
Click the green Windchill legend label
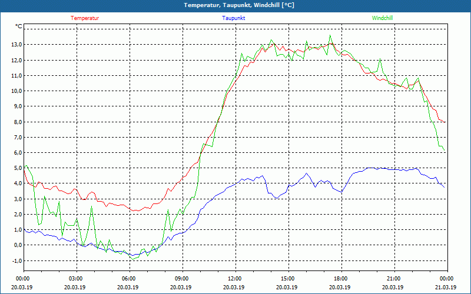pyautogui.click(x=382, y=18)
